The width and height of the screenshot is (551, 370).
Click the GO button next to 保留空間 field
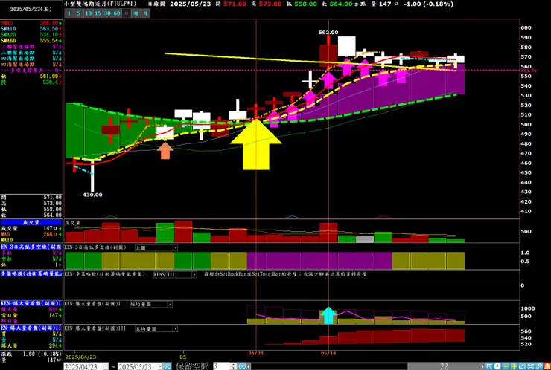243,366
